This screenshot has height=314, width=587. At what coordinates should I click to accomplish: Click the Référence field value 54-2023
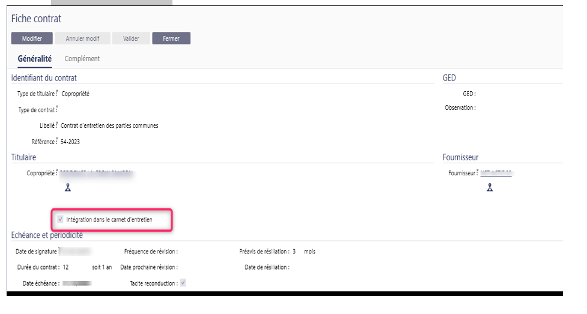point(70,142)
